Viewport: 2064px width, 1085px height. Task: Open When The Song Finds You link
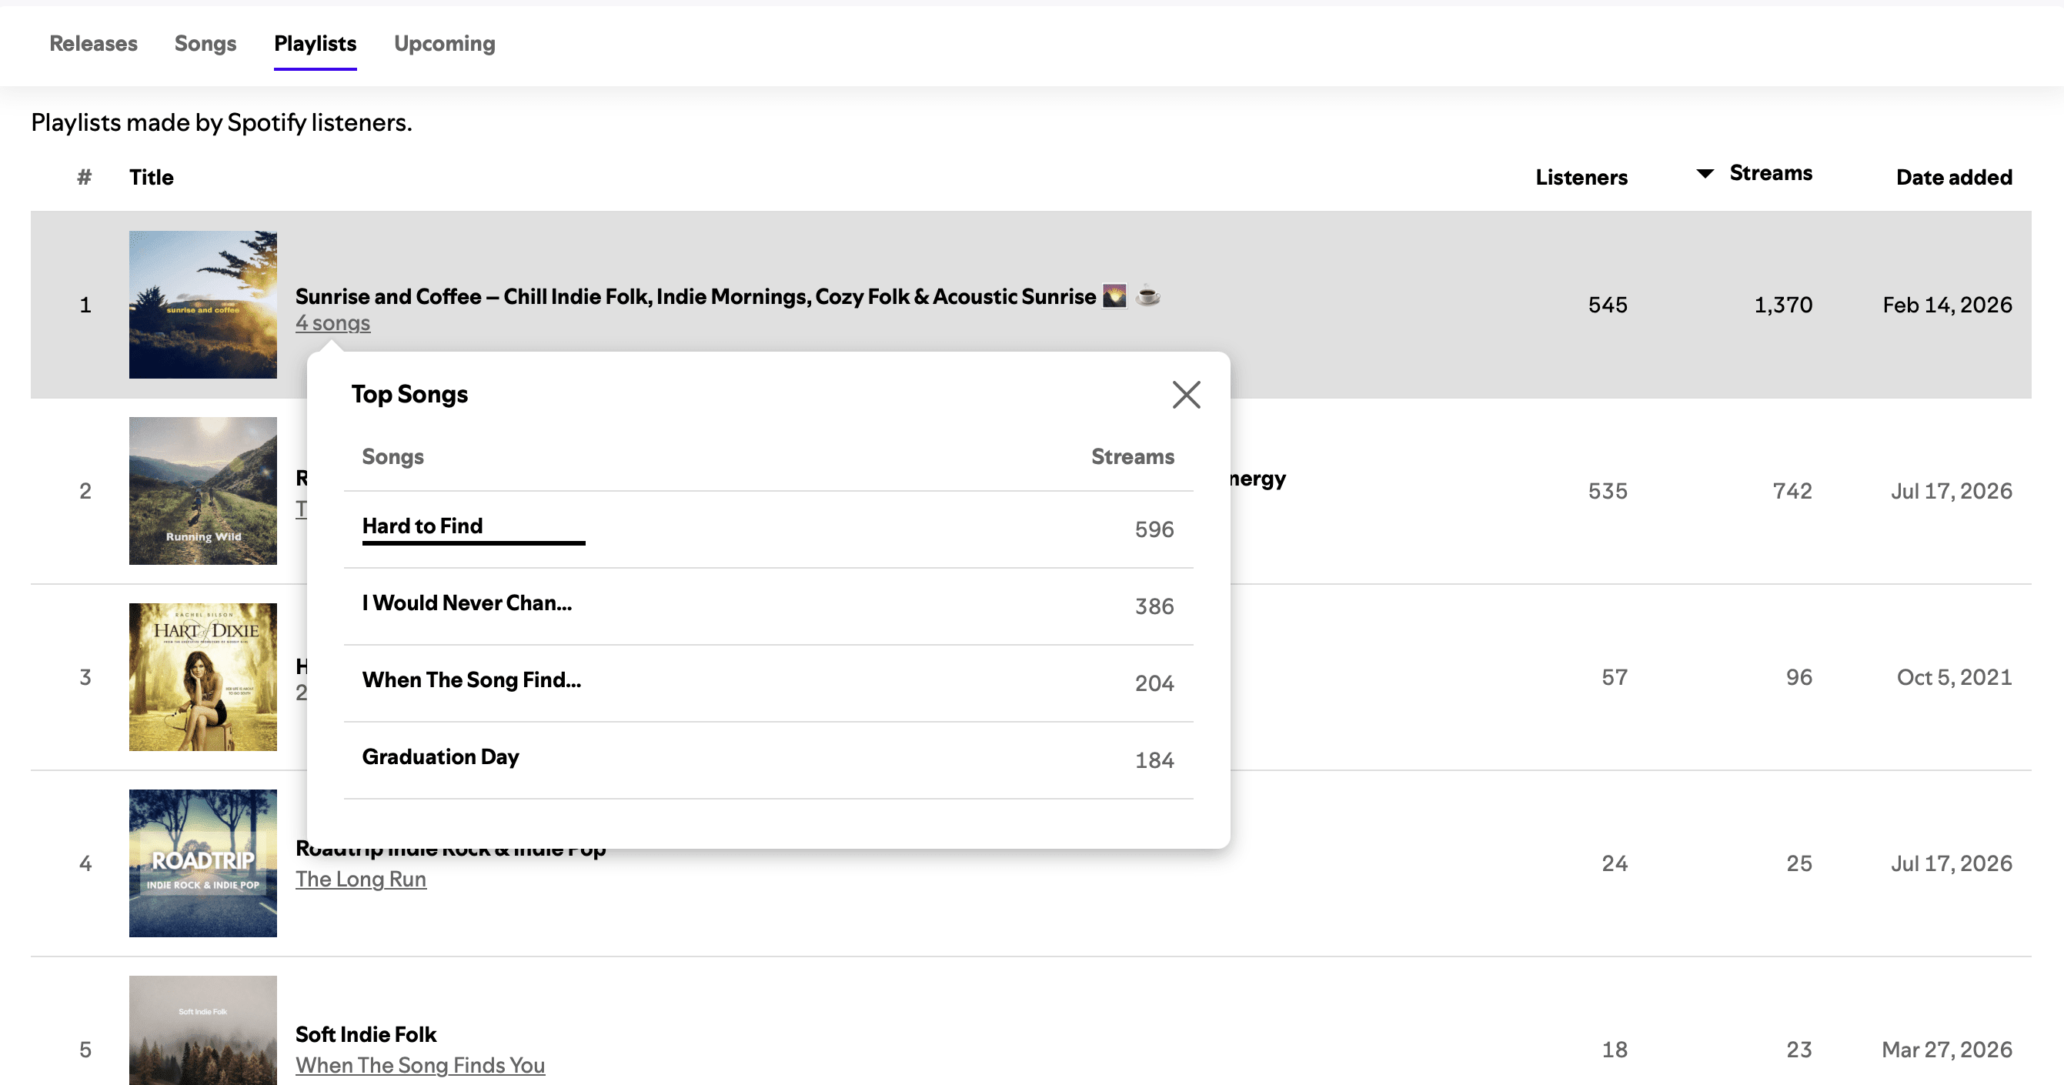point(420,1065)
